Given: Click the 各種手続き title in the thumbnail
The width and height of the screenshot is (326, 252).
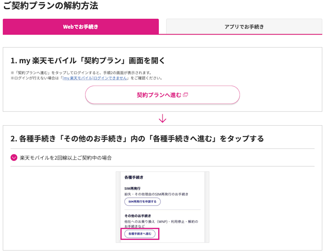Looking at the screenshot, I should [134, 177].
